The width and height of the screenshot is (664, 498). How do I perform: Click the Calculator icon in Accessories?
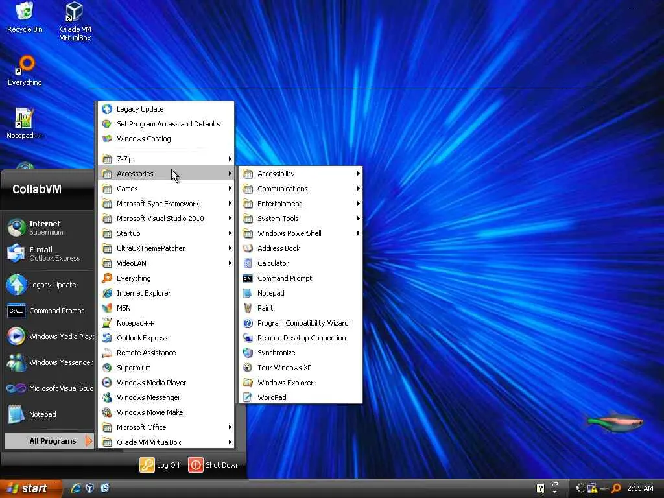[x=248, y=263]
